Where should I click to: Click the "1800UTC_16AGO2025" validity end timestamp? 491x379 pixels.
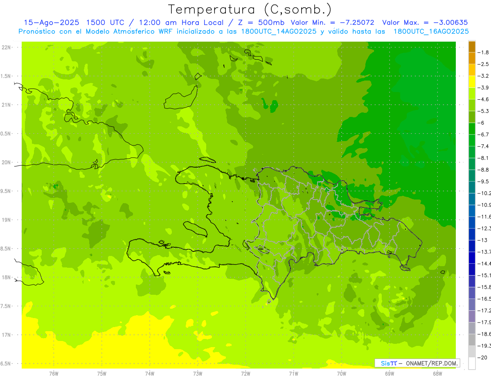click(430, 31)
